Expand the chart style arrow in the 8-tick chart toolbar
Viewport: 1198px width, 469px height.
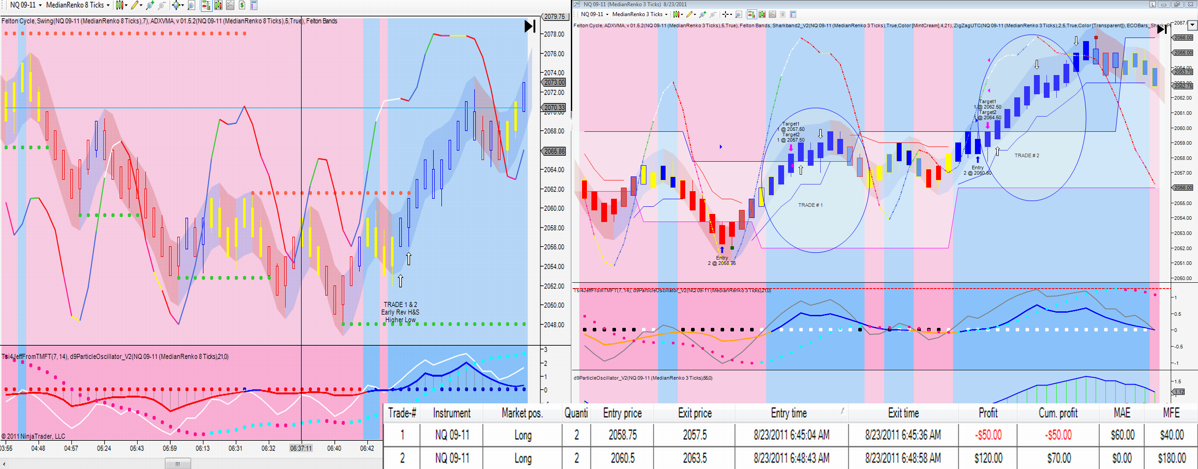click(126, 5)
